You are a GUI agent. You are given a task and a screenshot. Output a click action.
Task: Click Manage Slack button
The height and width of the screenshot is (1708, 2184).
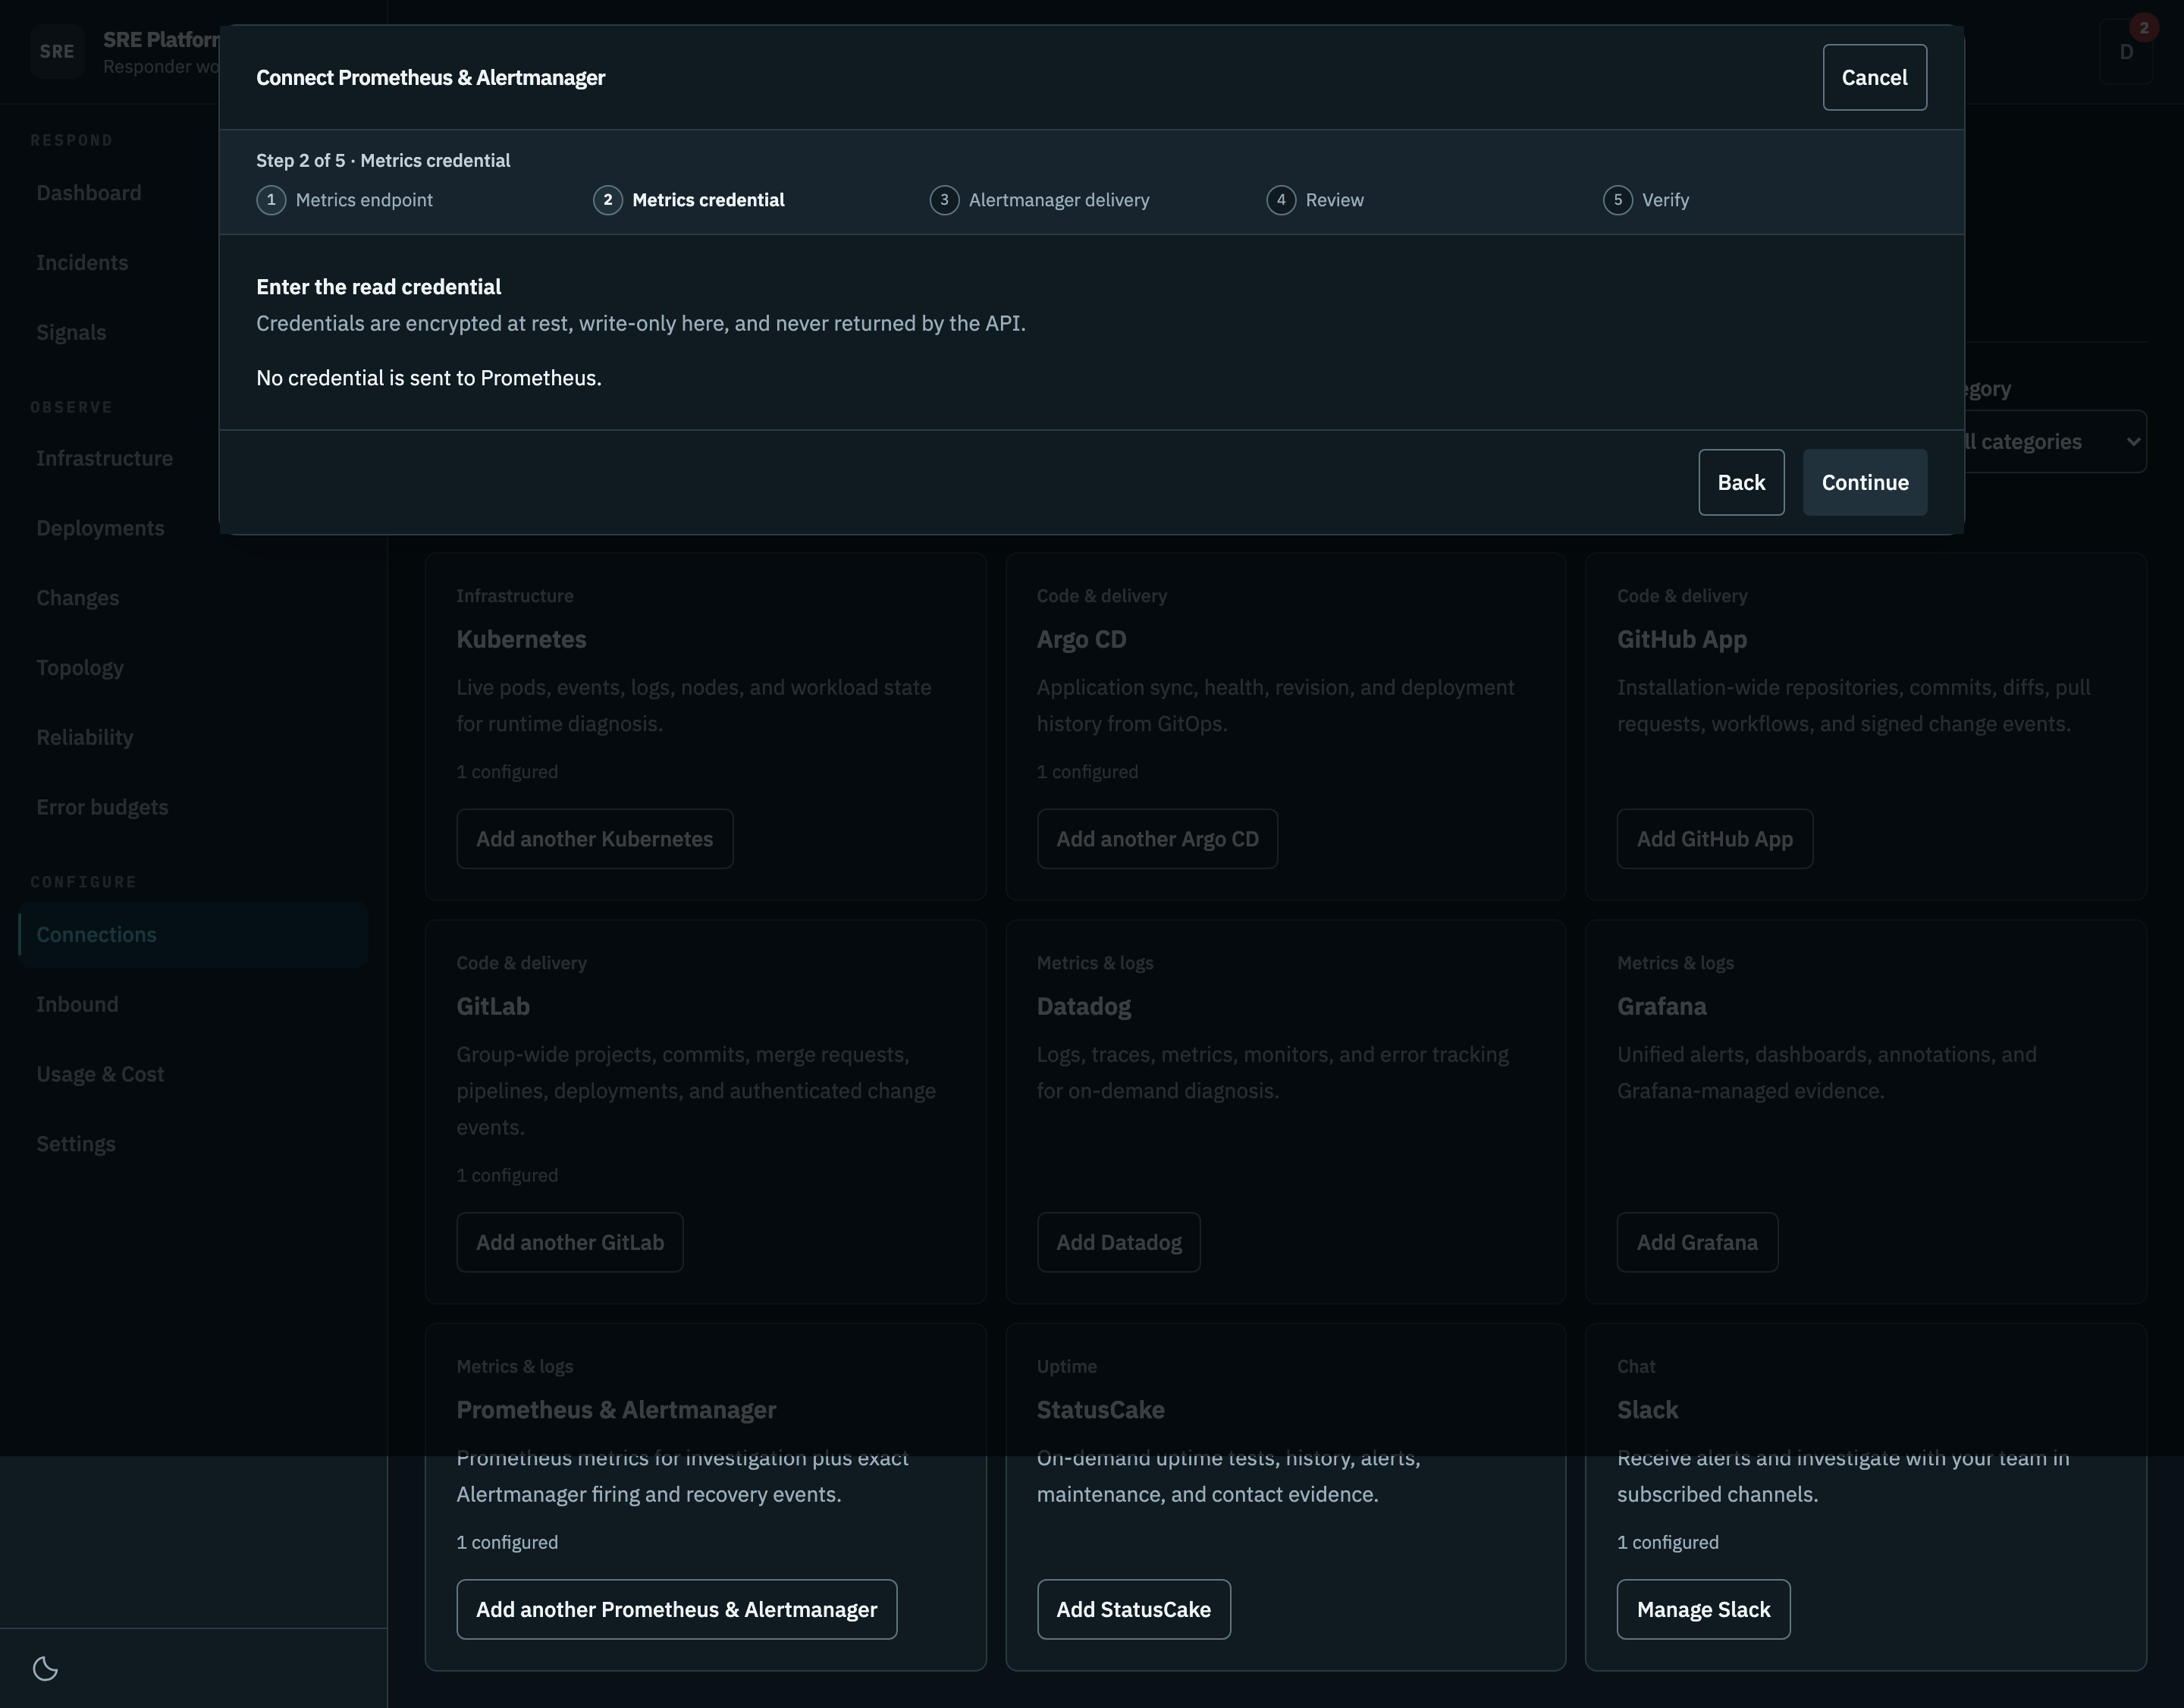[1703, 1609]
